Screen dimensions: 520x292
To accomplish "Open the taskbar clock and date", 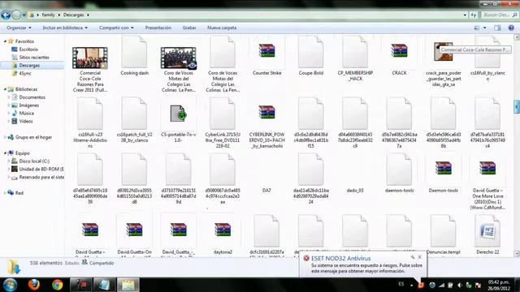I will 498,285.
